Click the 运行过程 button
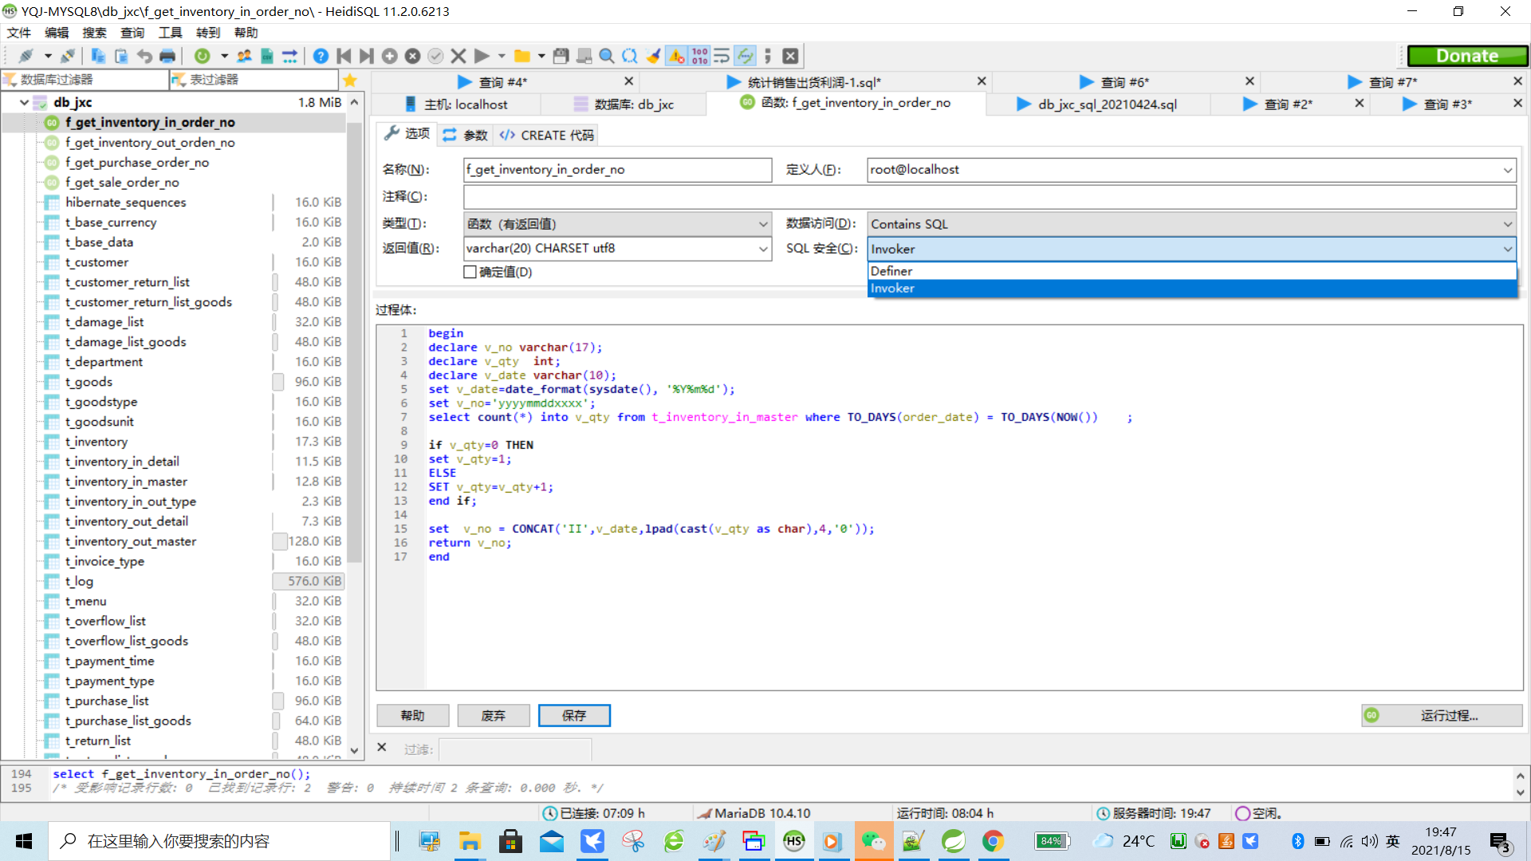The width and height of the screenshot is (1531, 861). point(1441,715)
